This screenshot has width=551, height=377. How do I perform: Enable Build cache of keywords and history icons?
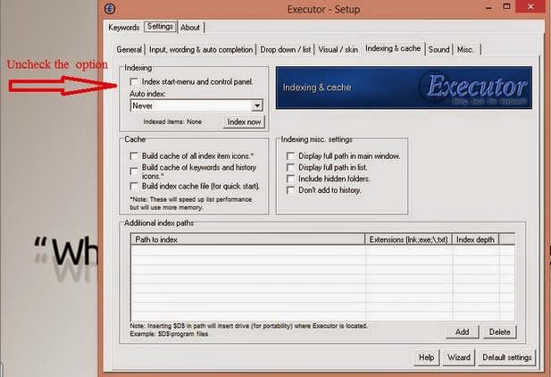coord(134,172)
